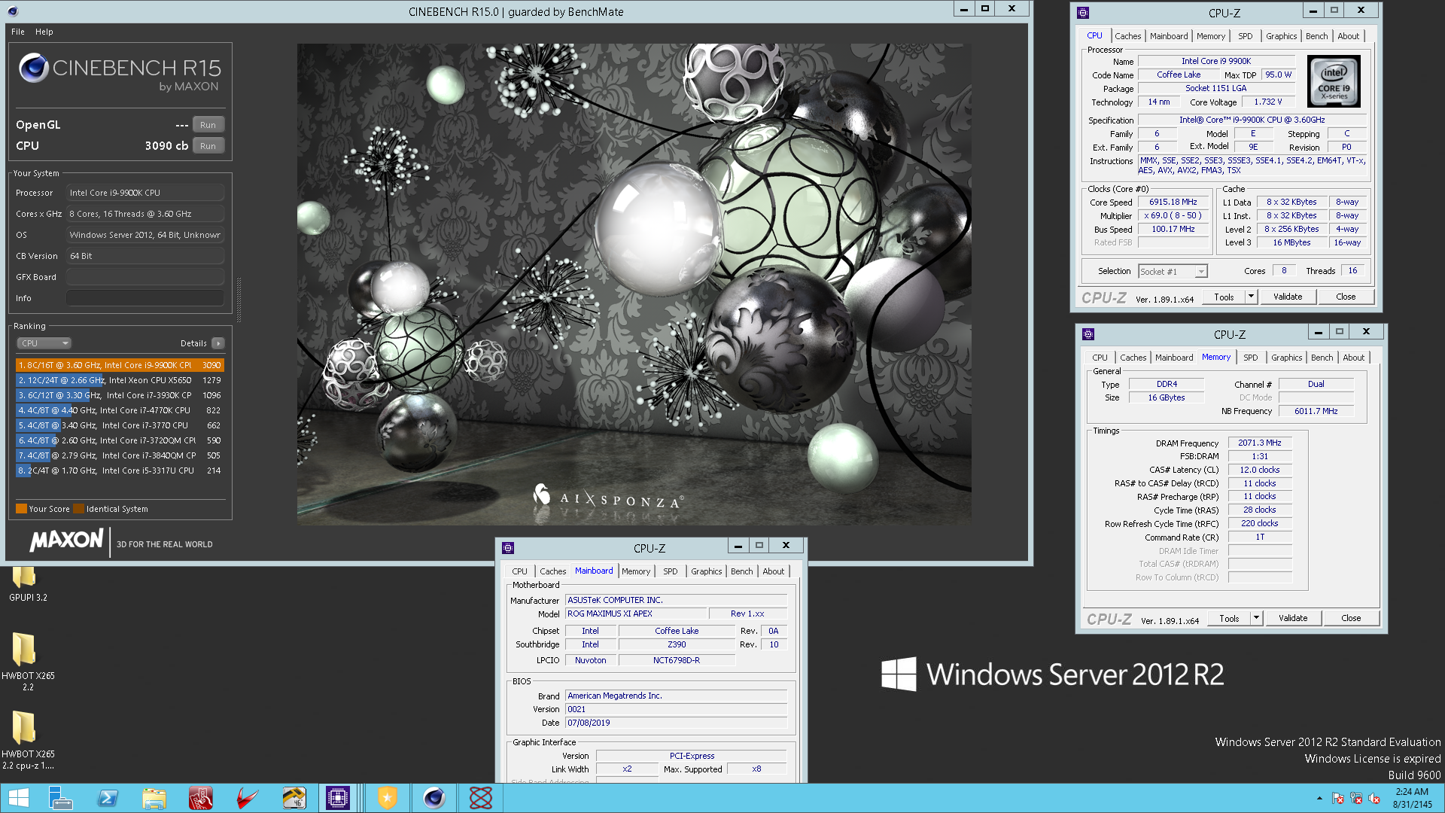Viewport: 1445px width, 813px height.
Task: Click the volume speaker tray icon
Action: pyautogui.click(x=1374, y=798)
